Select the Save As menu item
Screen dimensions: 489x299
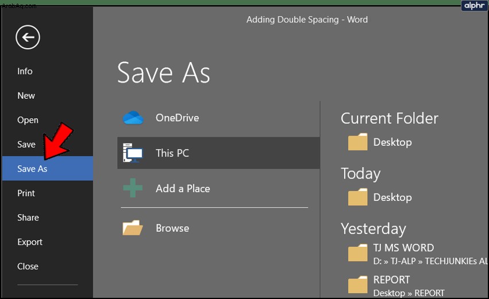(48, 169)
